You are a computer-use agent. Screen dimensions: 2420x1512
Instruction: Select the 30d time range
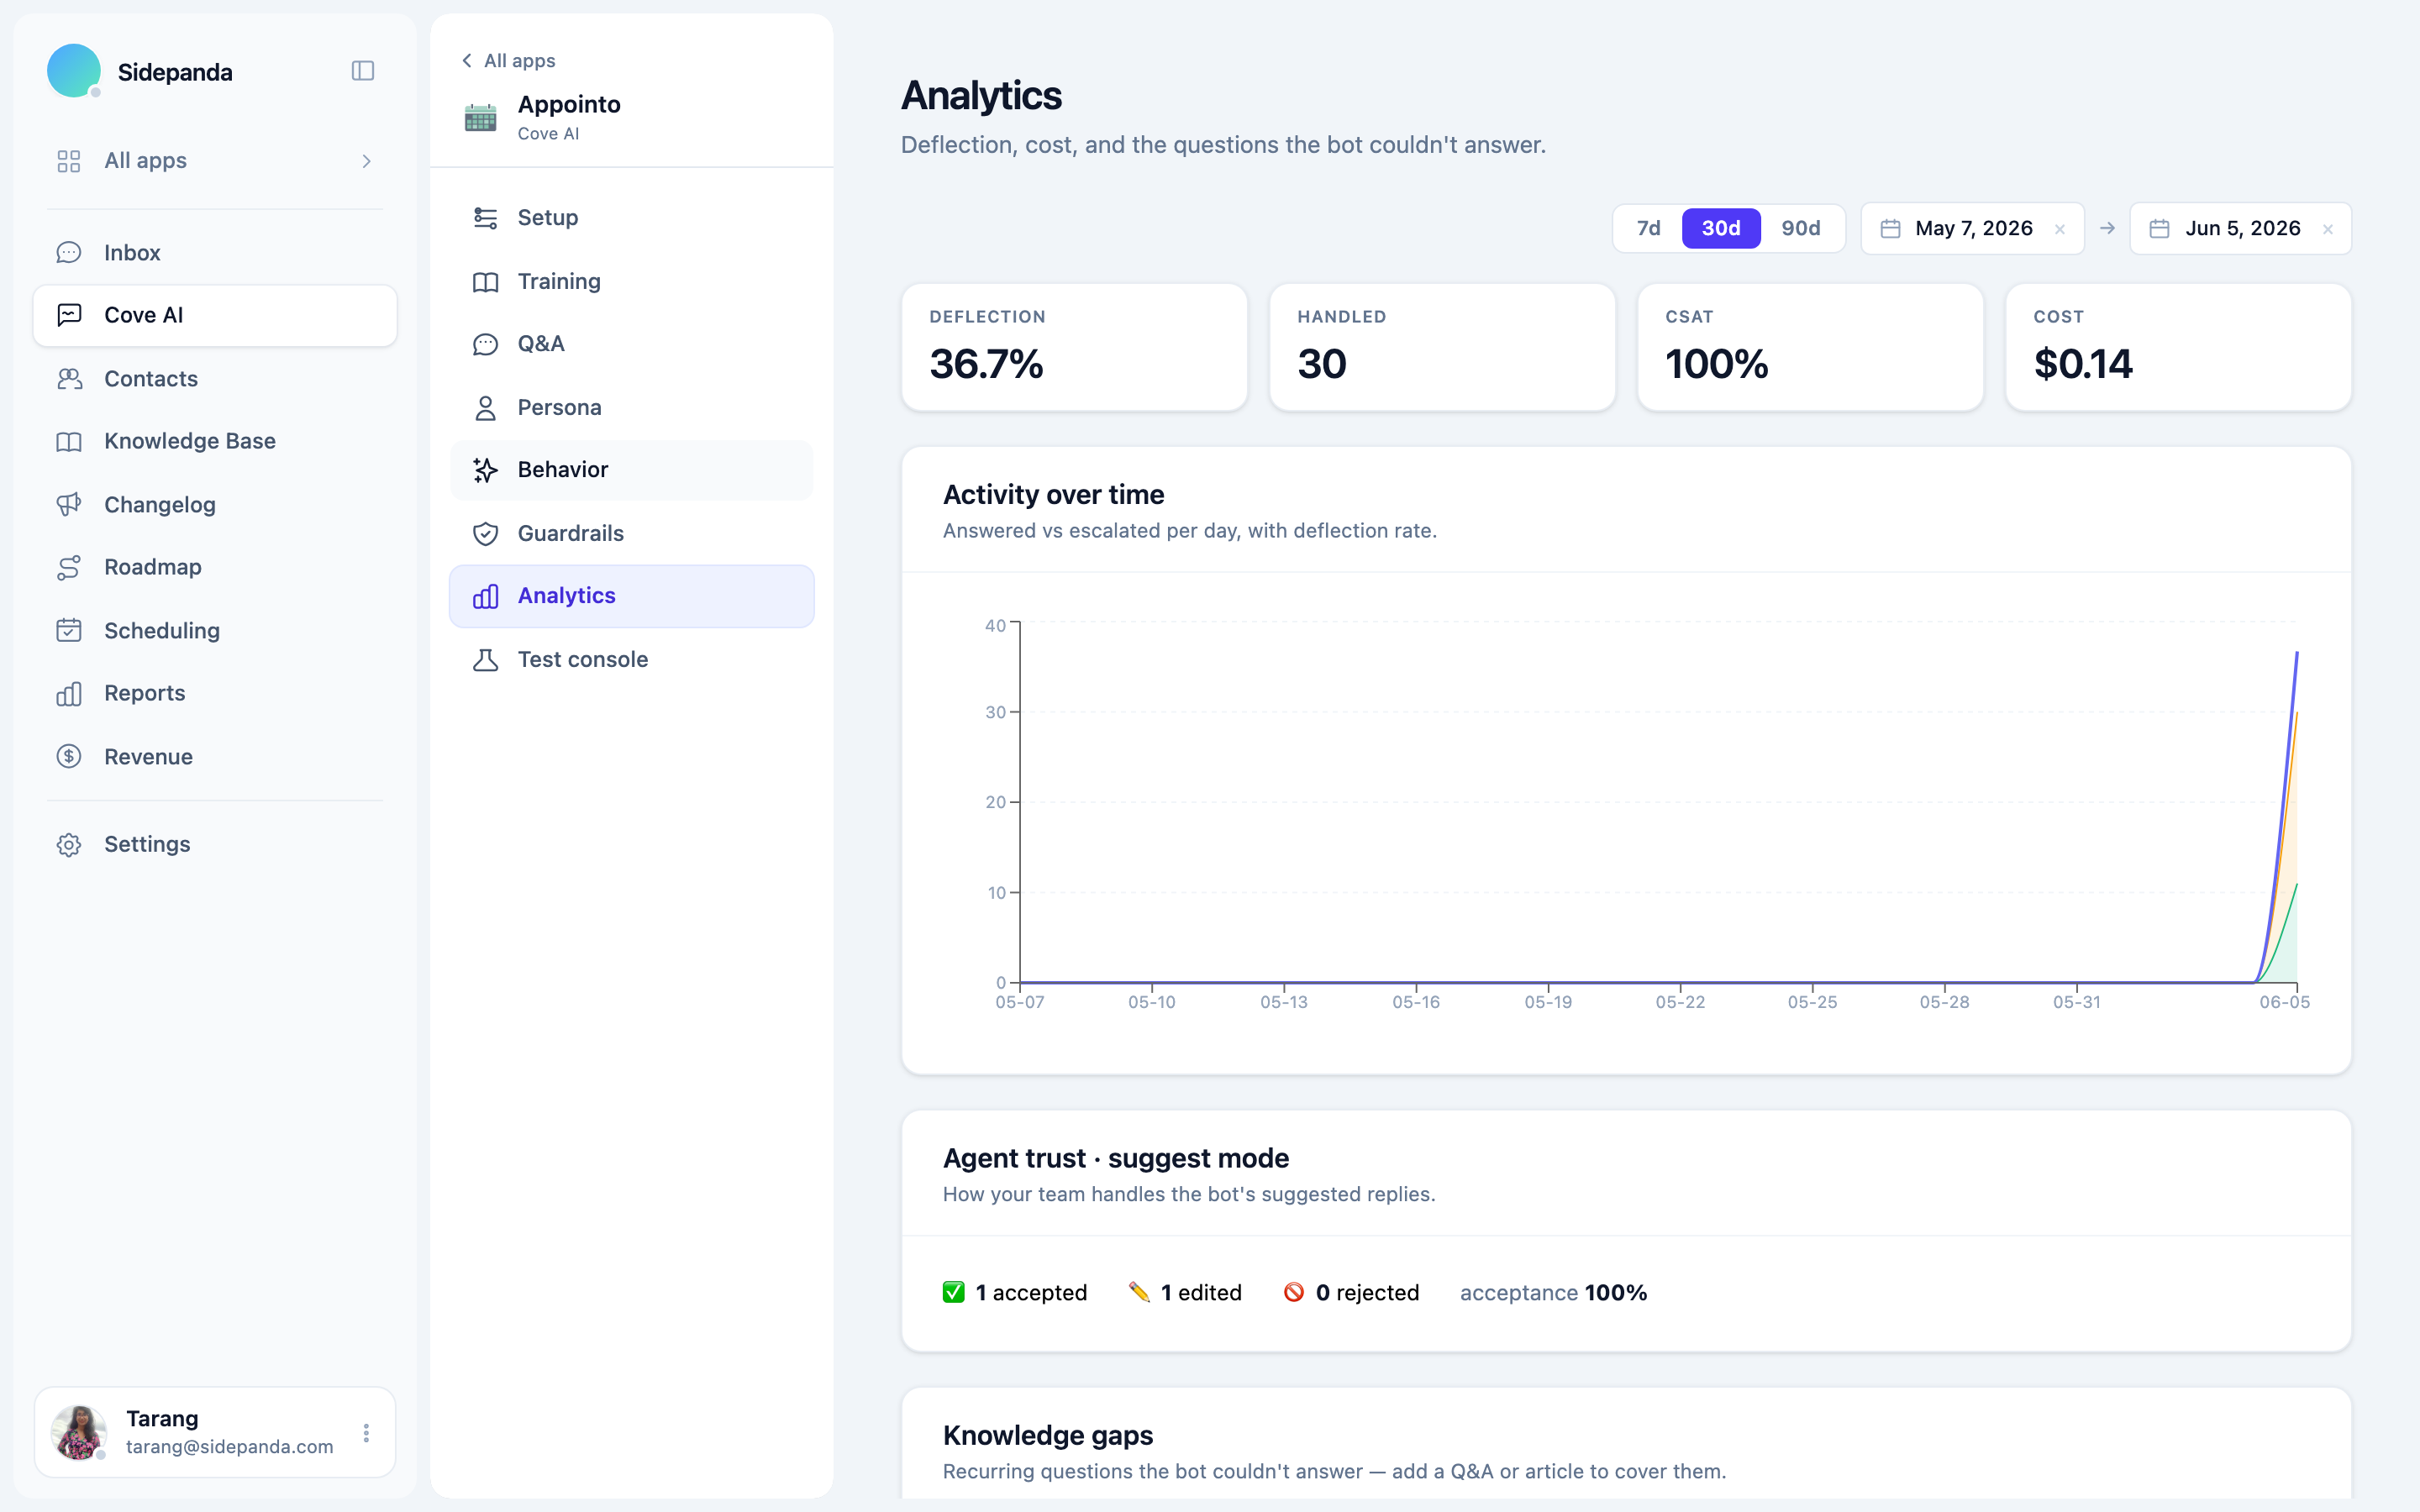click(x=1721, y=228)
